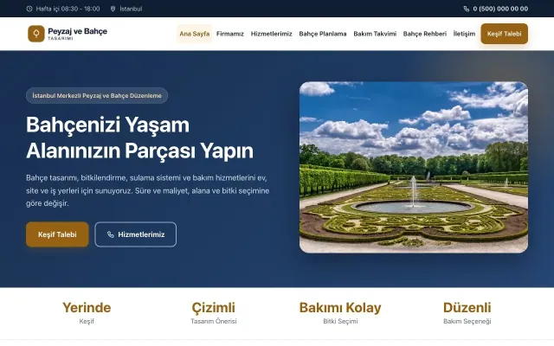Select Bakım Takvimi in navigation

[375, 34]
